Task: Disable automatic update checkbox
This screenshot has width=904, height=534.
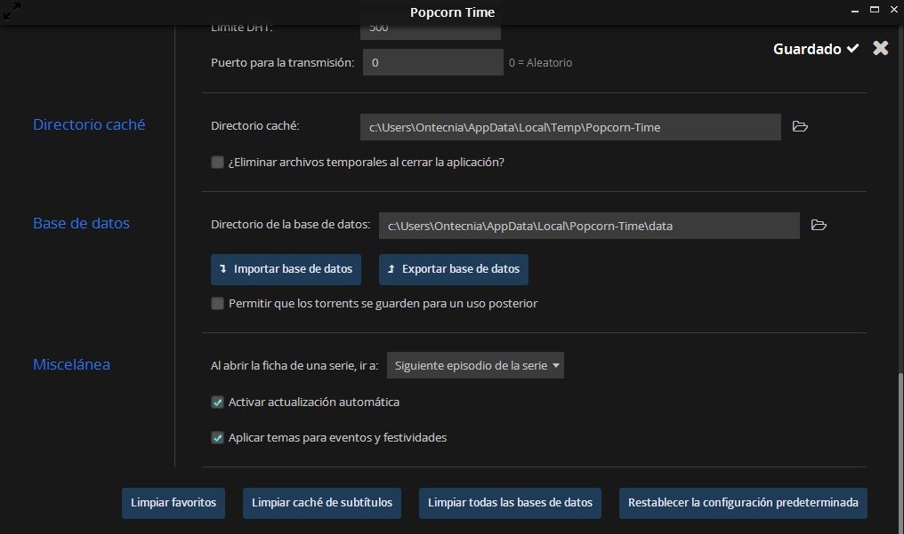Action: coord(217,402)
